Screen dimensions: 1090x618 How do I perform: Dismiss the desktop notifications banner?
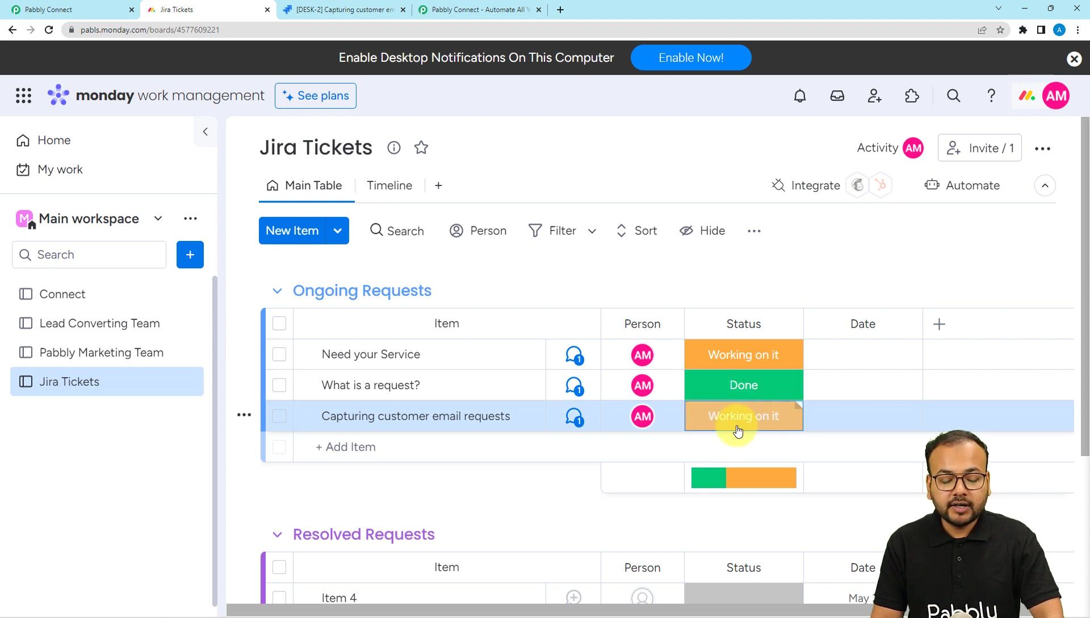[x=1074, y=58]
